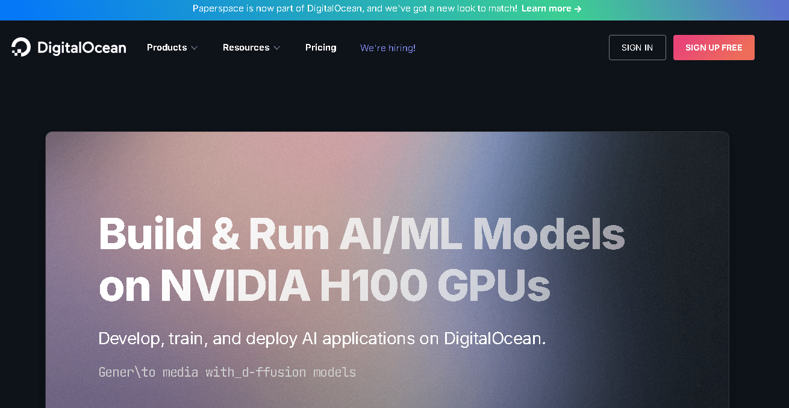Click the text Develop, train, and deploy AI applications
The width and height of the screenshot is (789, 408).
pyautogui.click(x=322, y=338)
